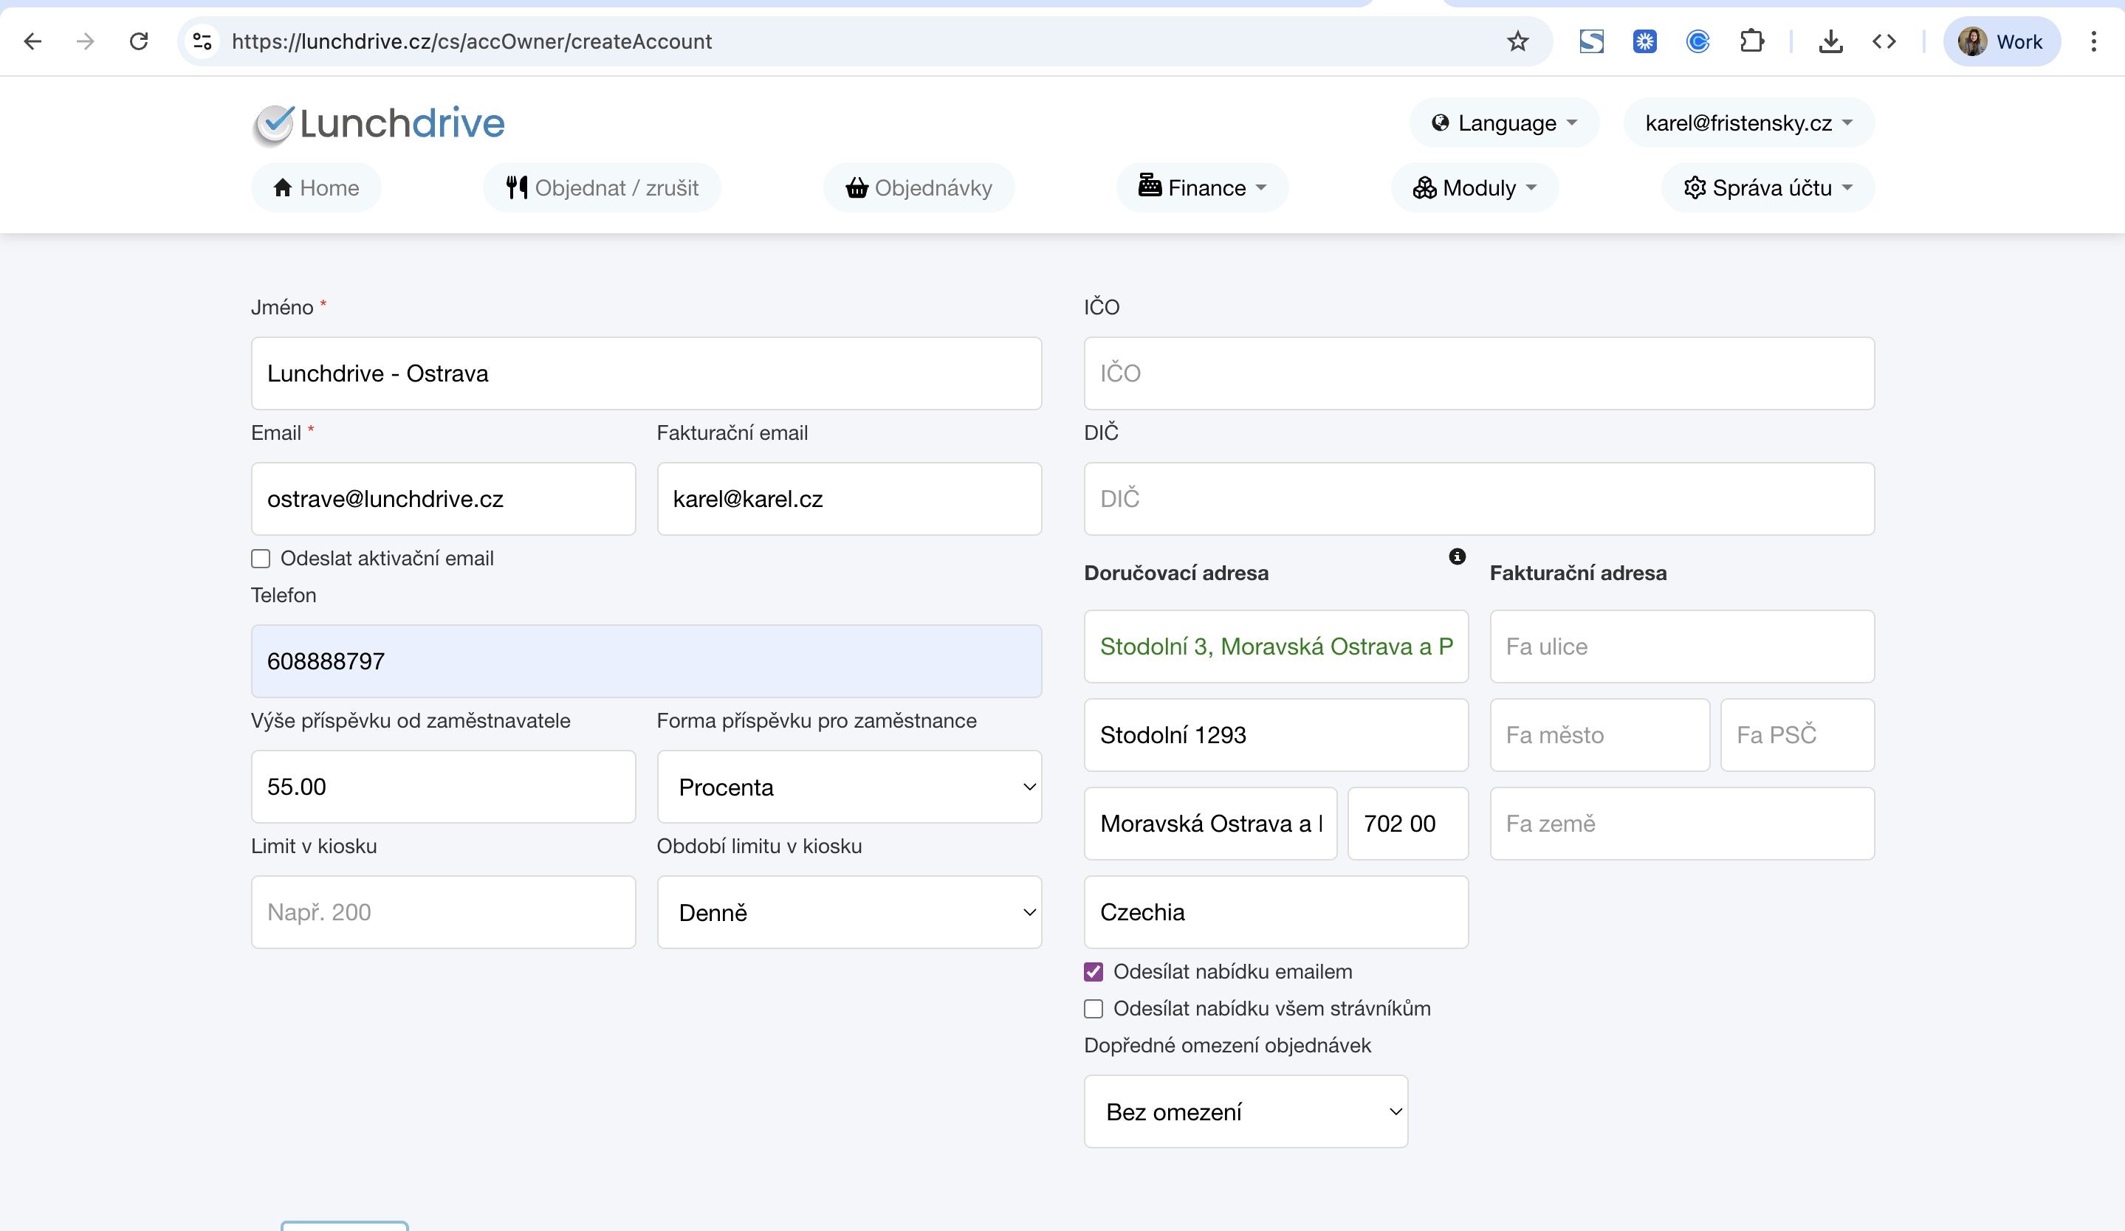The width and height of the screenshot is (2125, 1231).
Task: Enable Odeslat aktivační email checkbox
Action: (261, 559)
